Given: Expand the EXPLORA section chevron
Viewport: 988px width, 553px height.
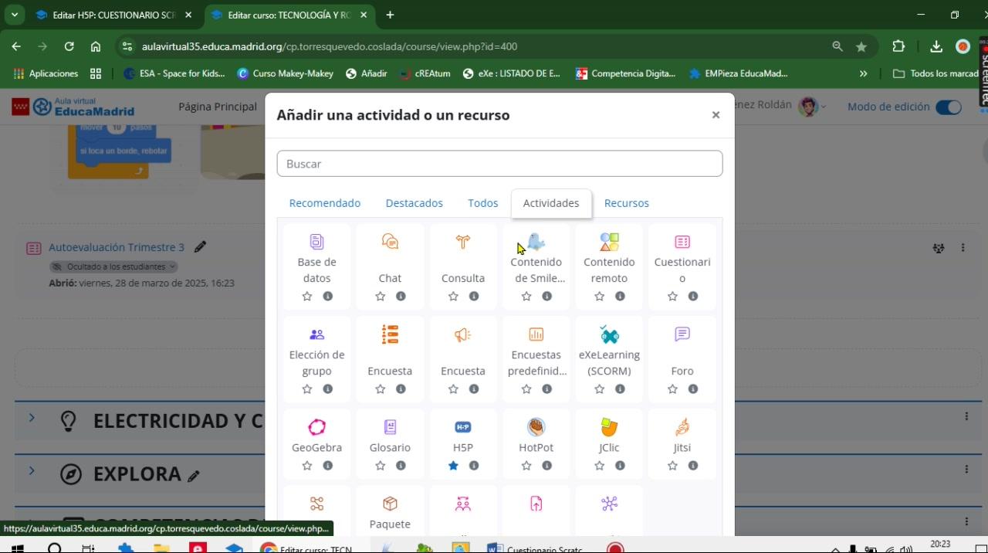Looking at the screenshot, I should point(32,470).
